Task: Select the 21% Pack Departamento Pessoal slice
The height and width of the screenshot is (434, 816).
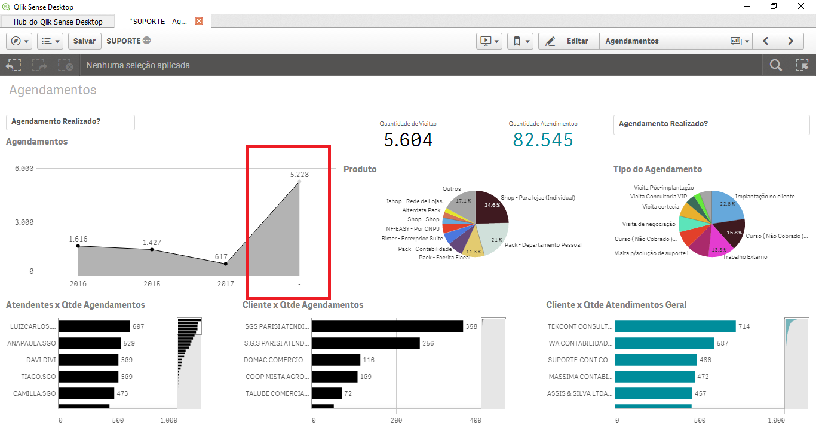Action: pos(495,239)
